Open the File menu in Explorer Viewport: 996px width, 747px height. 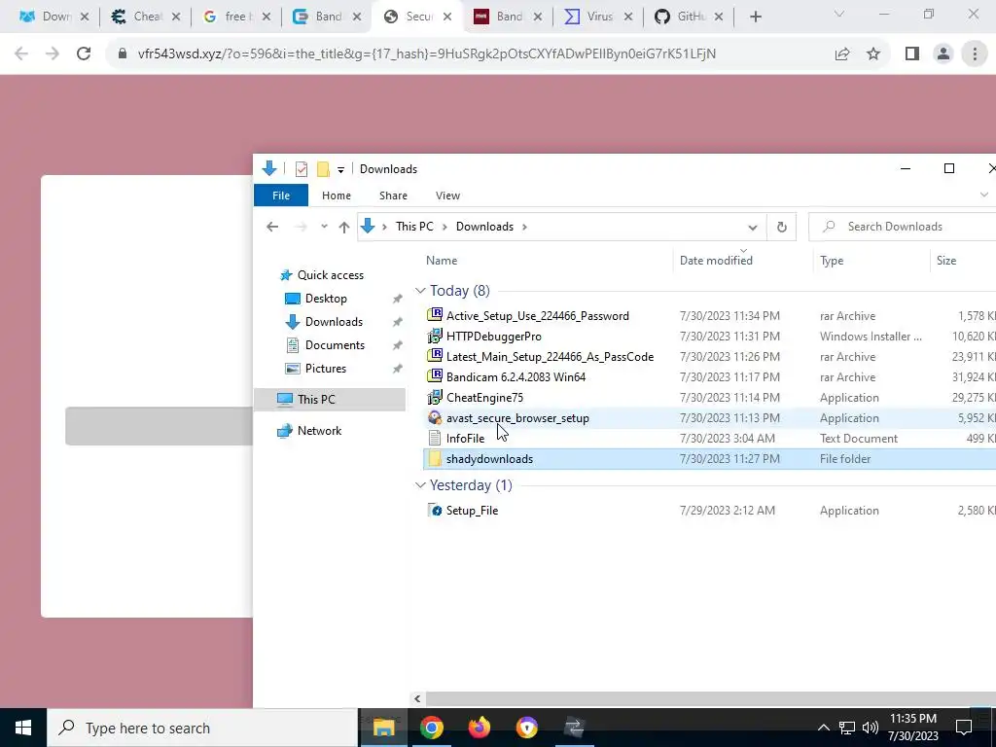coord(281,196)
